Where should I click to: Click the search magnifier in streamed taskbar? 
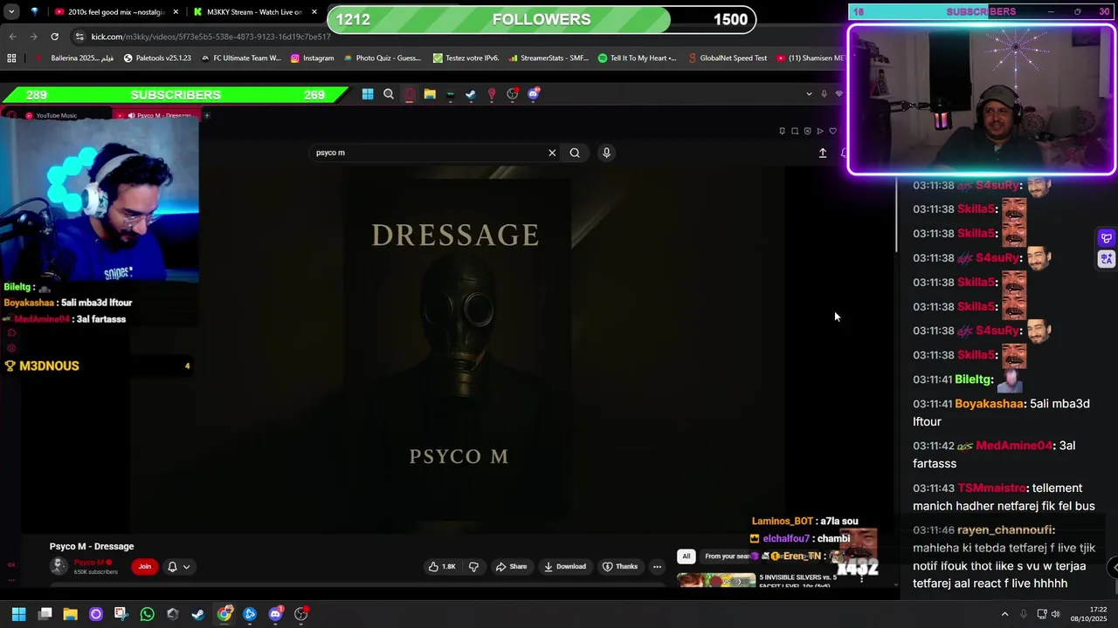tap(389, 94)
